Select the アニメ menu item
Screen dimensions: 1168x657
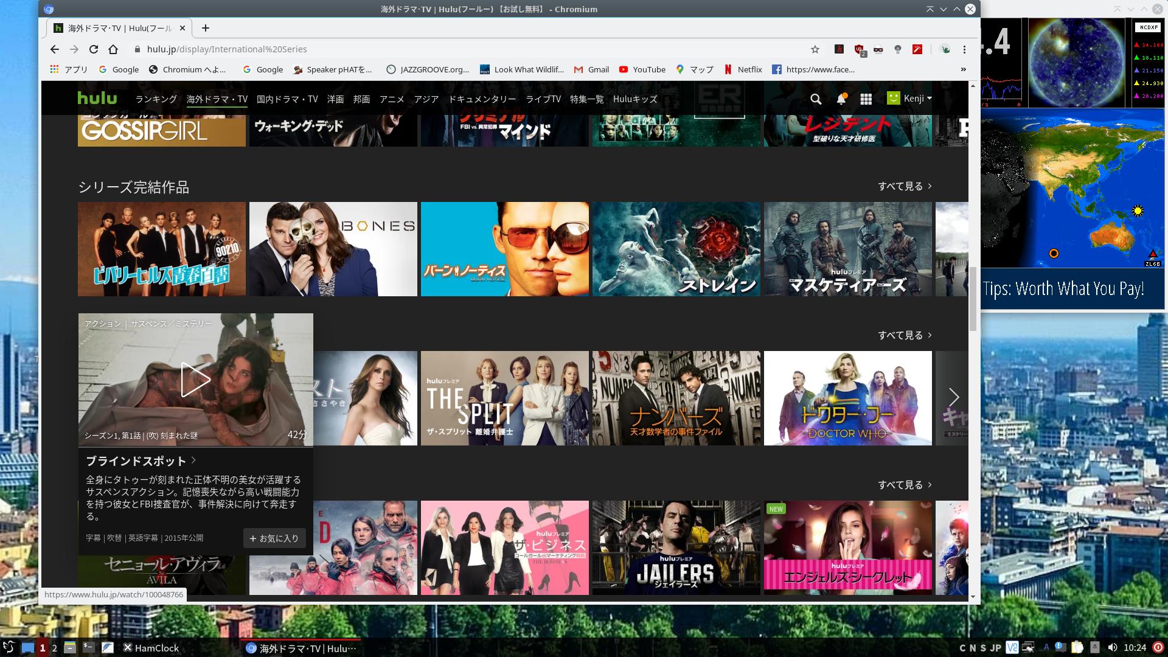(392, 99)
